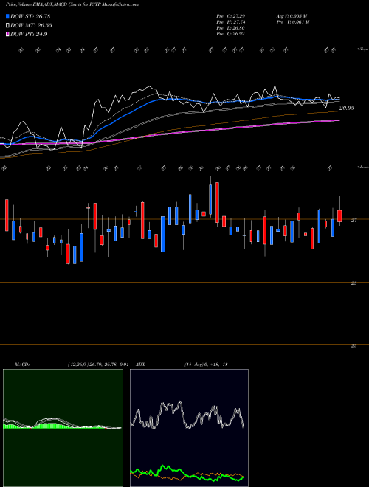Click the 'Avg V: 0.005 M' volume text
The width and height of the screenshot is (369, 487).
point(292,16)
